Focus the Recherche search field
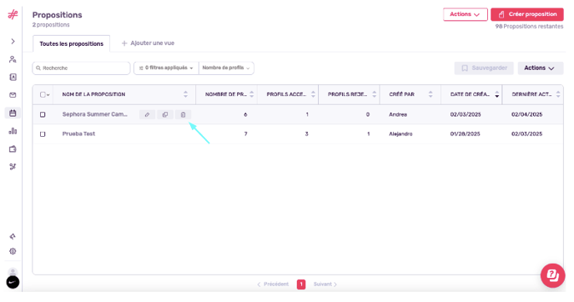 click(x=81, y=68)
